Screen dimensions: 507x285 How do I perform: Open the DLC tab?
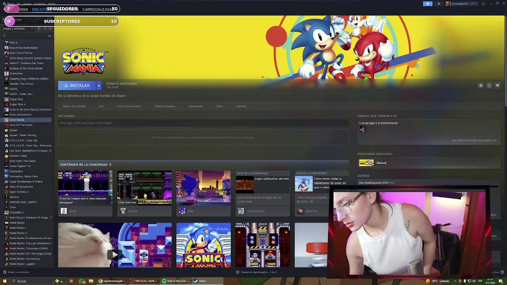[x=101, y=106]
